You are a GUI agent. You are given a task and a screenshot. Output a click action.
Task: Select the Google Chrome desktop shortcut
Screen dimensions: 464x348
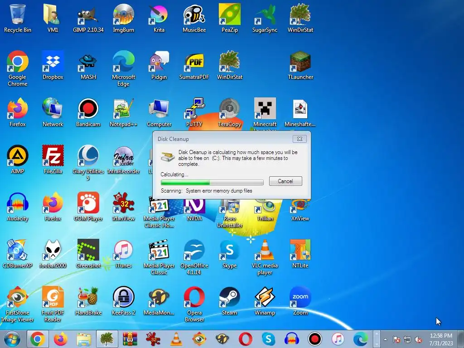18,69
